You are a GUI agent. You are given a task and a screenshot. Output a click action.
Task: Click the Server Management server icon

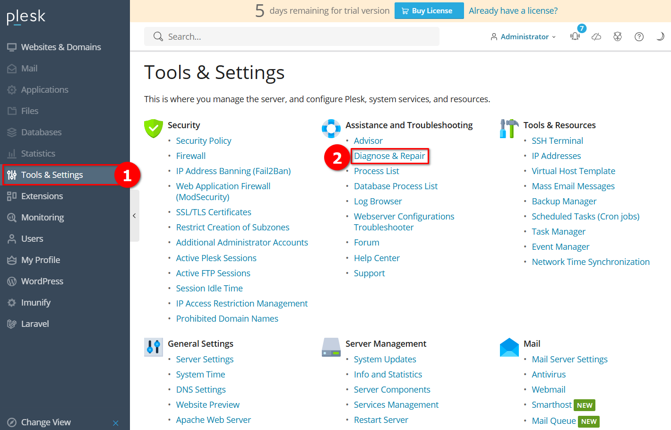331,347
